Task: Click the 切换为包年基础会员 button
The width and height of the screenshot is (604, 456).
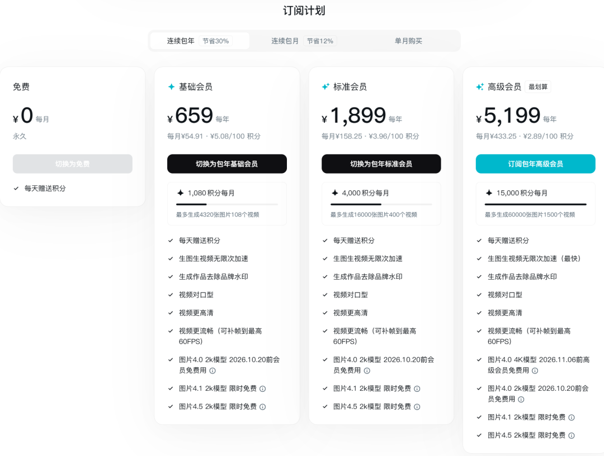Action: pos(226,164)
